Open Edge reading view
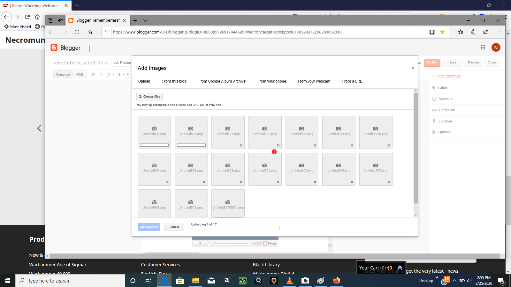Image resolution: width=511 pixels, height=287 pixels. [432, 32]
